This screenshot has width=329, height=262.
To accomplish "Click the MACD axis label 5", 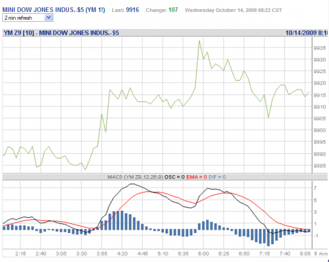I will pyautogui.click(x=315, y=200).
